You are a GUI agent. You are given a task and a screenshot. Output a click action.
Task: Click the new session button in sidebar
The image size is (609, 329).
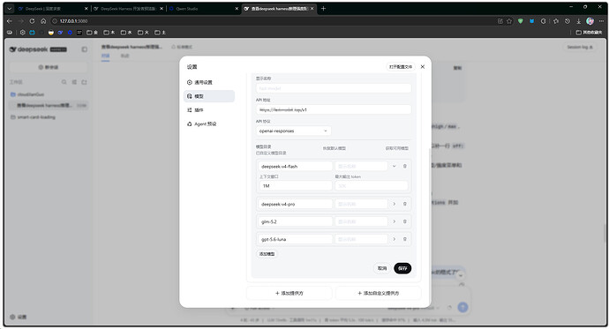[49, 67]
